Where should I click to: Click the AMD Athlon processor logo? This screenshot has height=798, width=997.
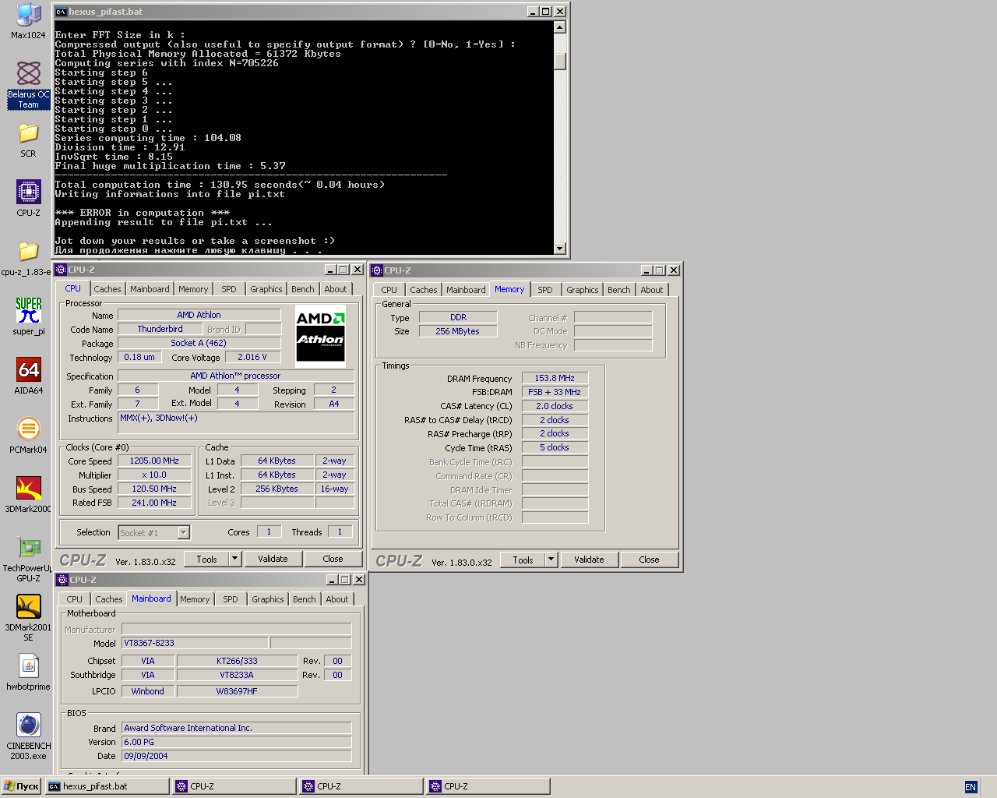click(x=320, y=337)
